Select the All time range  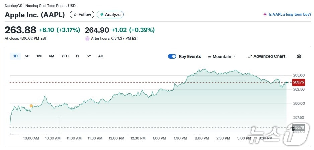100,56
